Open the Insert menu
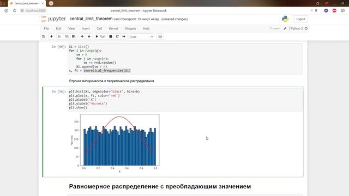The width and height of the screenshot is (349, 196). [86, 28]
